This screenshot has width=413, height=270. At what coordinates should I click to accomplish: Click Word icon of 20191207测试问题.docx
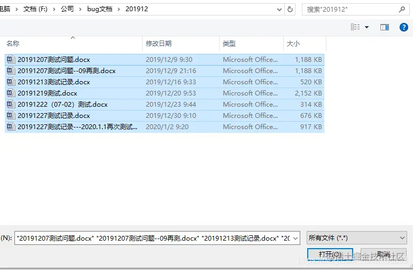[11, 59]
